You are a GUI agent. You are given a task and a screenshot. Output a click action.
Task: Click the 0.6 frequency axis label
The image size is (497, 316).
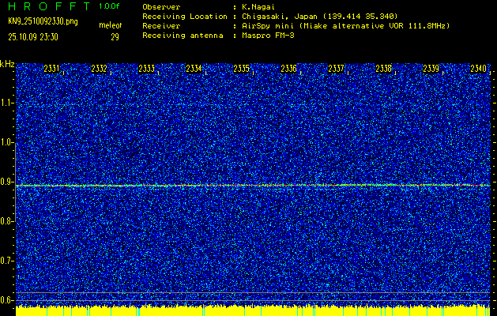coord(7,299)
